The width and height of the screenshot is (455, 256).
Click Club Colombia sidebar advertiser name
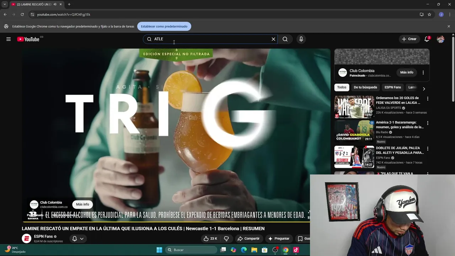(362, 71)
